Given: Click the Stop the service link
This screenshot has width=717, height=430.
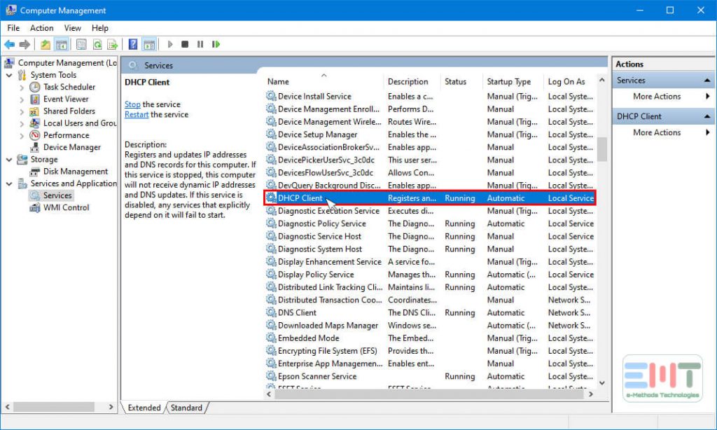Looking at the screenshot, I should tap(132, 104).
